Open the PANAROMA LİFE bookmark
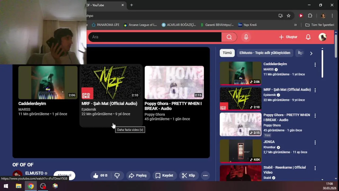The width and height of the screenshot is (339, 191). tap(105, 25)
